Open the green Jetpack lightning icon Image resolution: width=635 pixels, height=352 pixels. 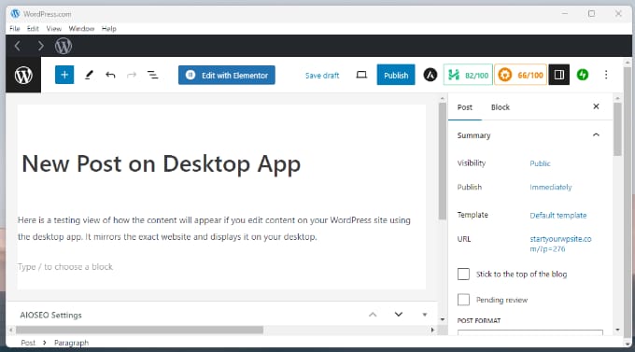583,75
